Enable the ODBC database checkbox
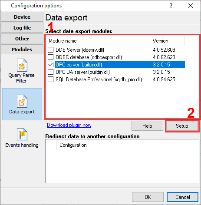This screenshot has width=201, height=205. (50, 57)
